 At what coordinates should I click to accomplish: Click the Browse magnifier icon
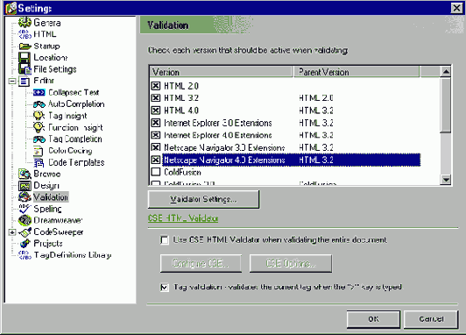pos(25,174)
